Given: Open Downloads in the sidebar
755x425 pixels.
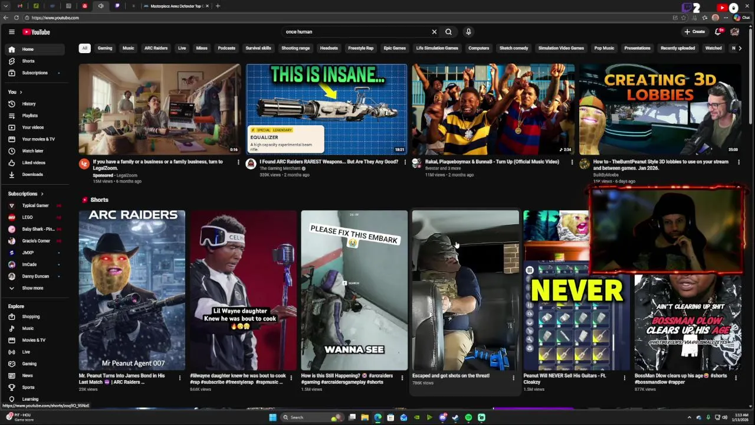Looking at the screenshot, I should [35, 175].
